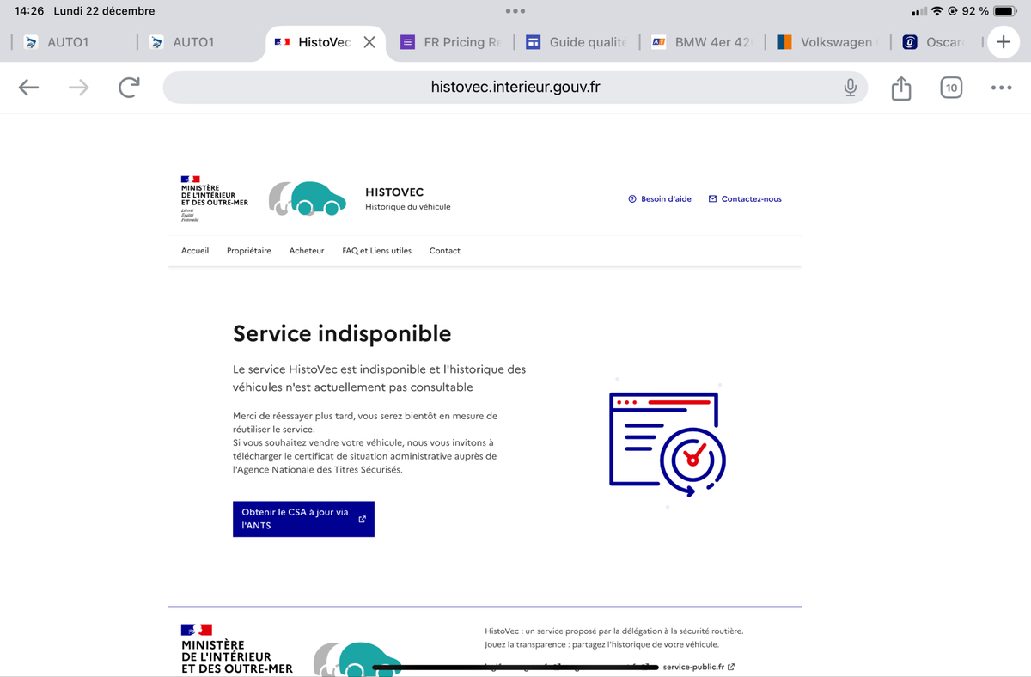Viewport: 1031px width, 677px height.
Task: Go back to the previous page
Action: coord(29,88)
